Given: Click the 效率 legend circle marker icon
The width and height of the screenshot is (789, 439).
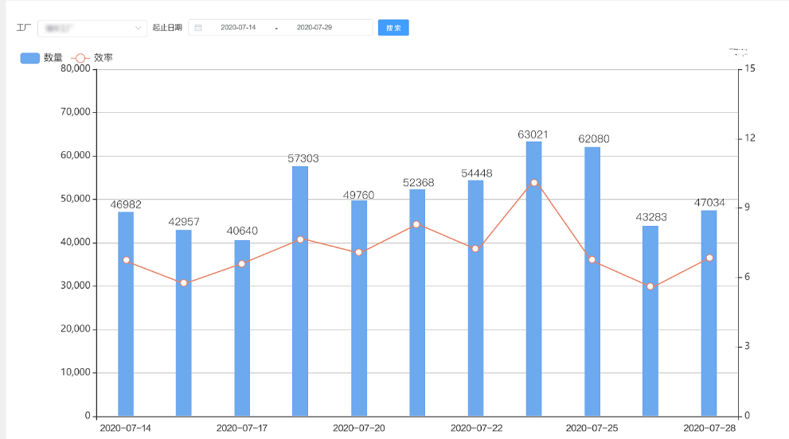Looking at the screenshot, I should click(80, 58).
